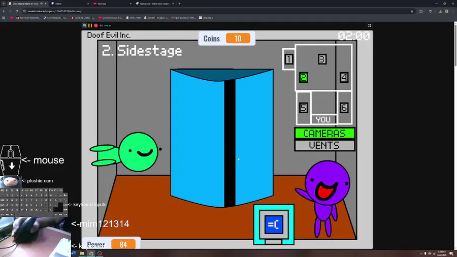Pause the Scratch project

pyautogui.click(x=90, y=25)
